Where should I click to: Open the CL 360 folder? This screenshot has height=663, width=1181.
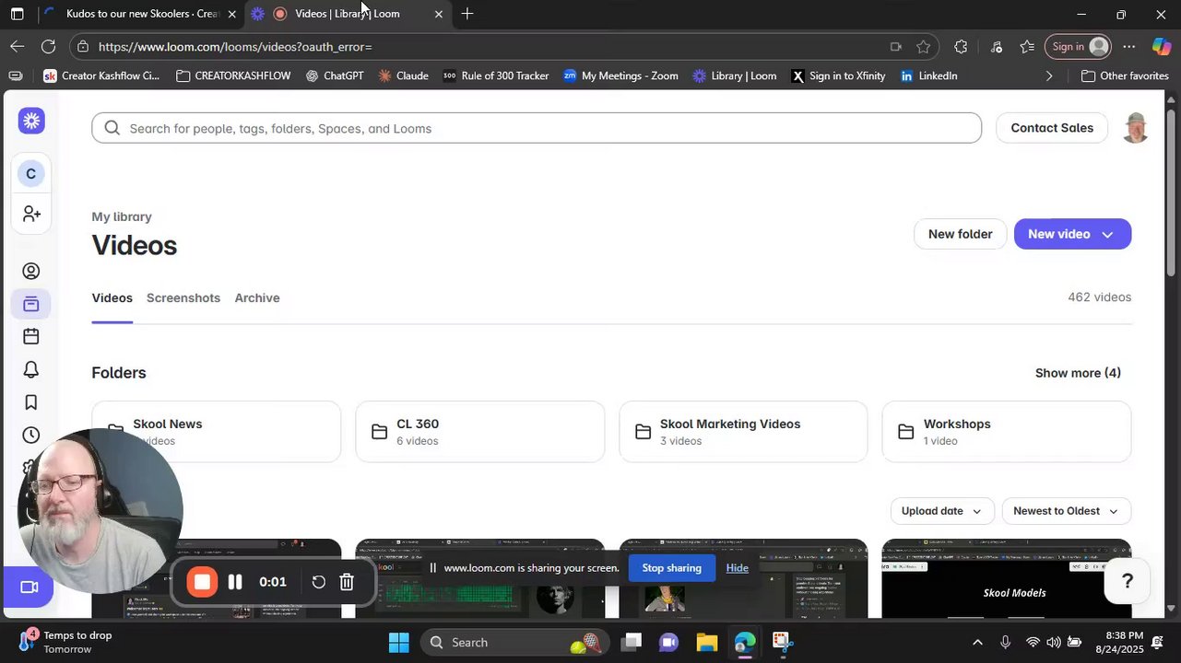point(480,432)
